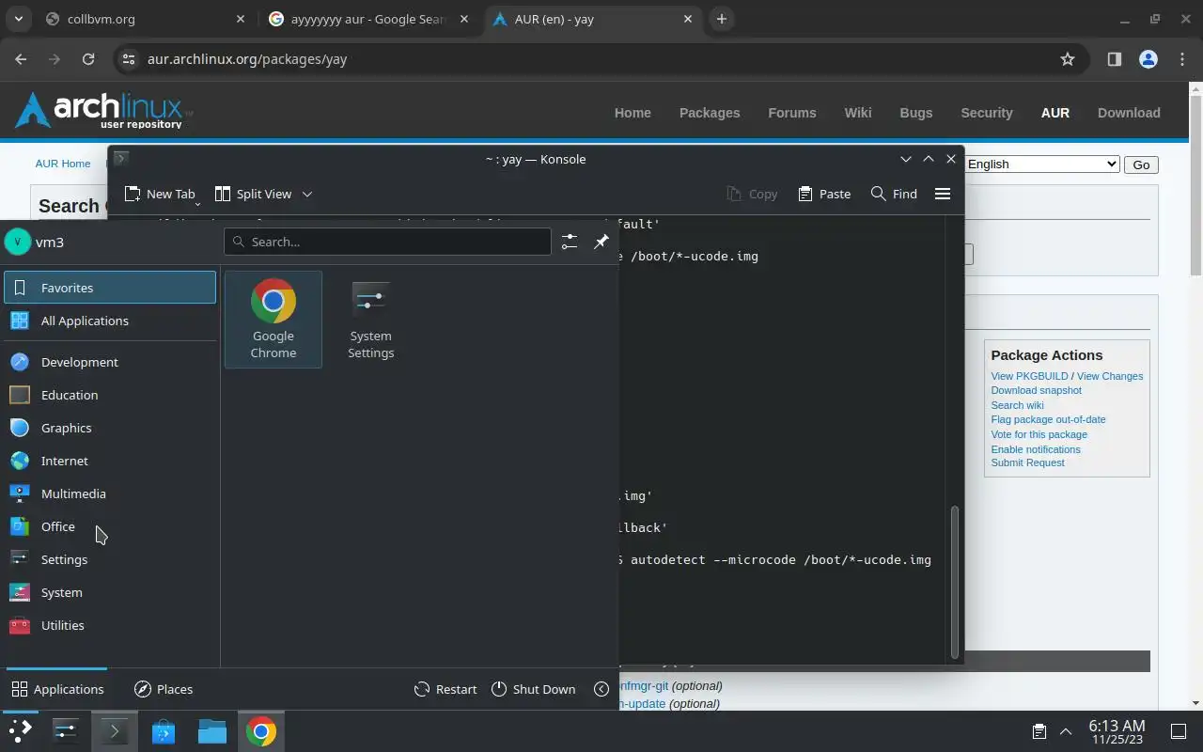The width and height of the screenshot is (1203, 752).
Task: Click Show Desktop button in taskbar
Action: (1179, 731)
